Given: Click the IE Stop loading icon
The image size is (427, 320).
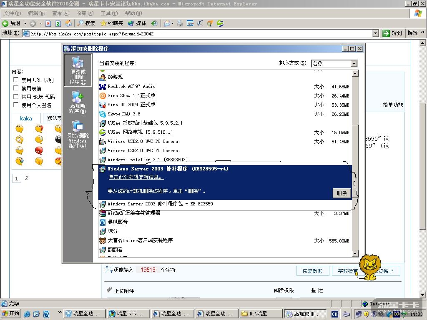Looking at the screenshot, I should point(48,23).
